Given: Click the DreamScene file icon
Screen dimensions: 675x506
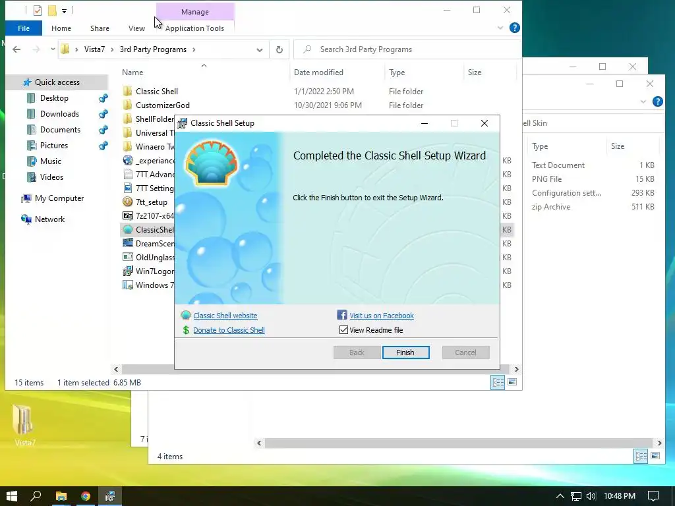Looking at the screenshot, I should tap(127, 243).
